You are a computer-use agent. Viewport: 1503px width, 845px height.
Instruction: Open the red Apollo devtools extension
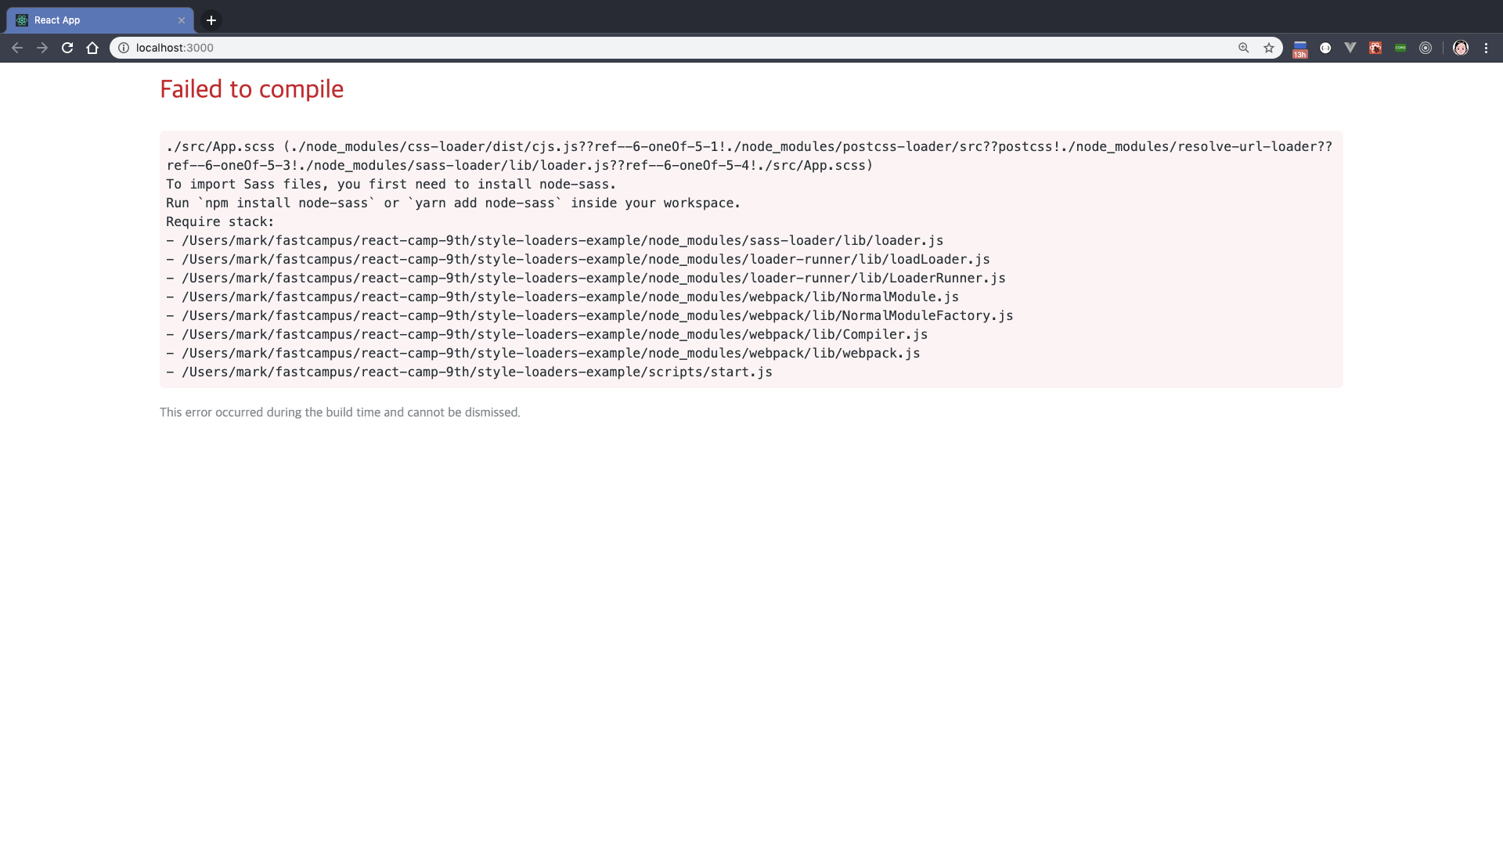1375,48
